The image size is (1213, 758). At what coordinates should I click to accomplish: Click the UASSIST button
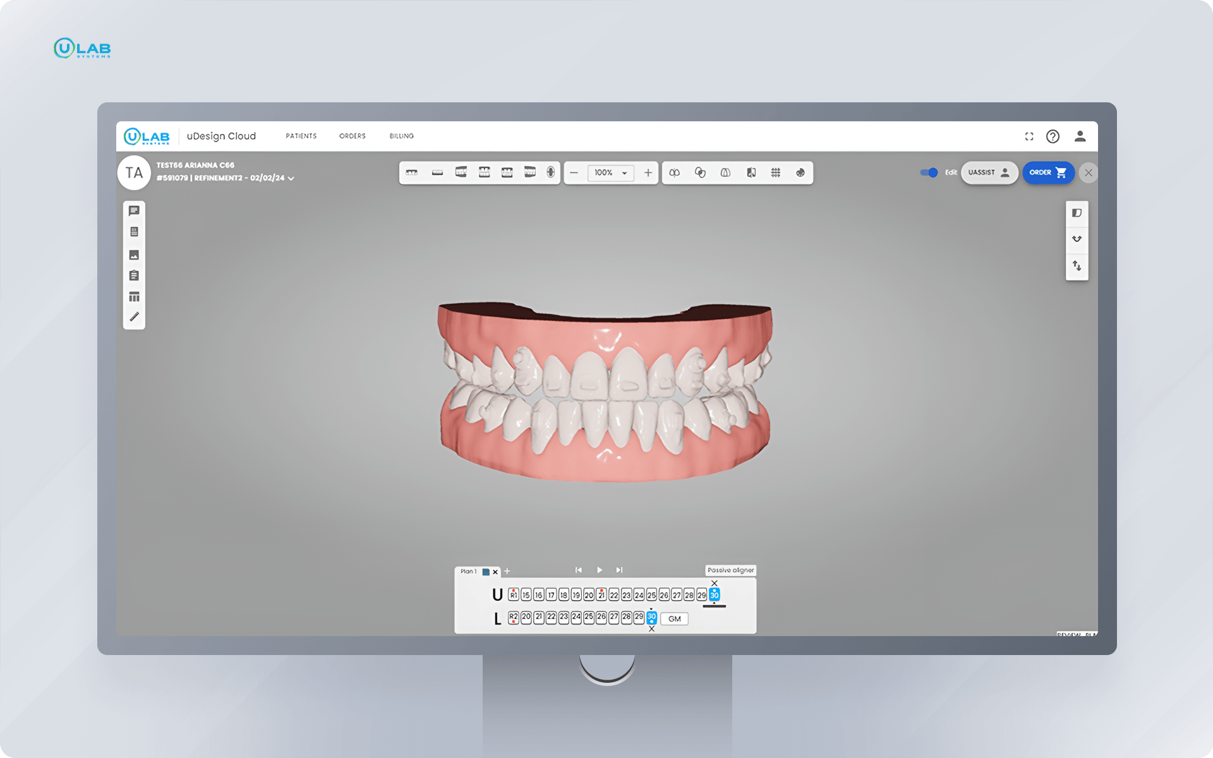(x=989, y=172)
